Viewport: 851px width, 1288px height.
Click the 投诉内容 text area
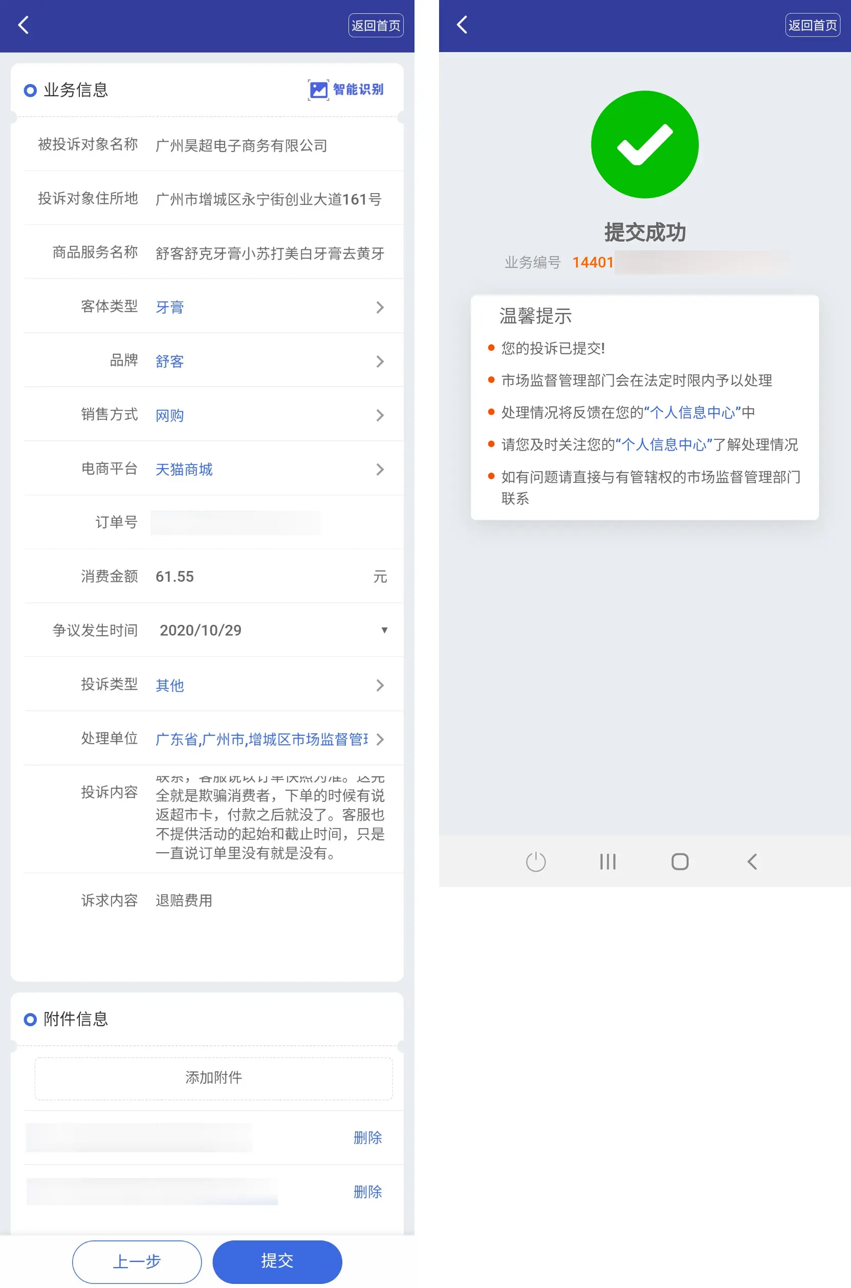(270, 819)
